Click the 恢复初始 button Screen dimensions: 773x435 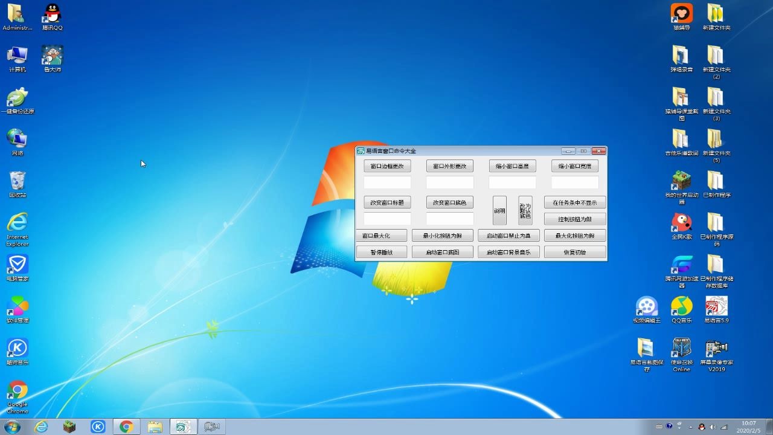coord(575,252)
